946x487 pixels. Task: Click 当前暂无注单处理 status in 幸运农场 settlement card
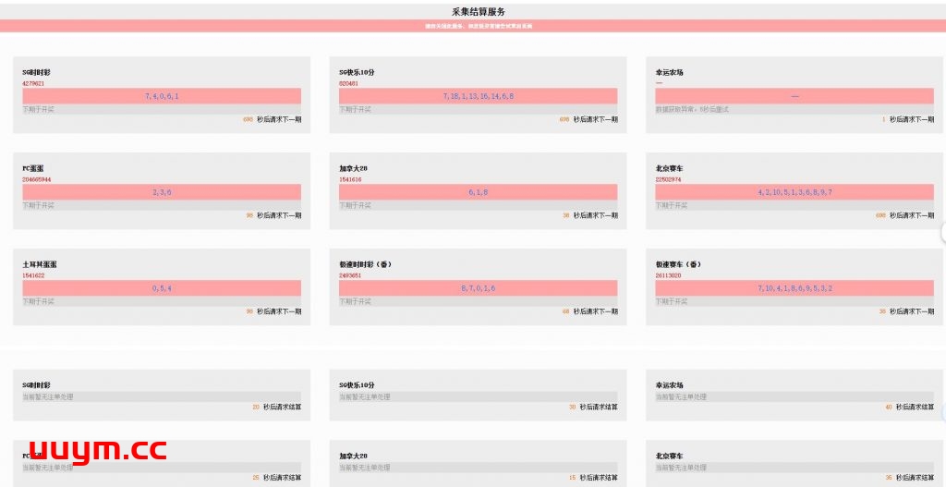pos(681,396)
